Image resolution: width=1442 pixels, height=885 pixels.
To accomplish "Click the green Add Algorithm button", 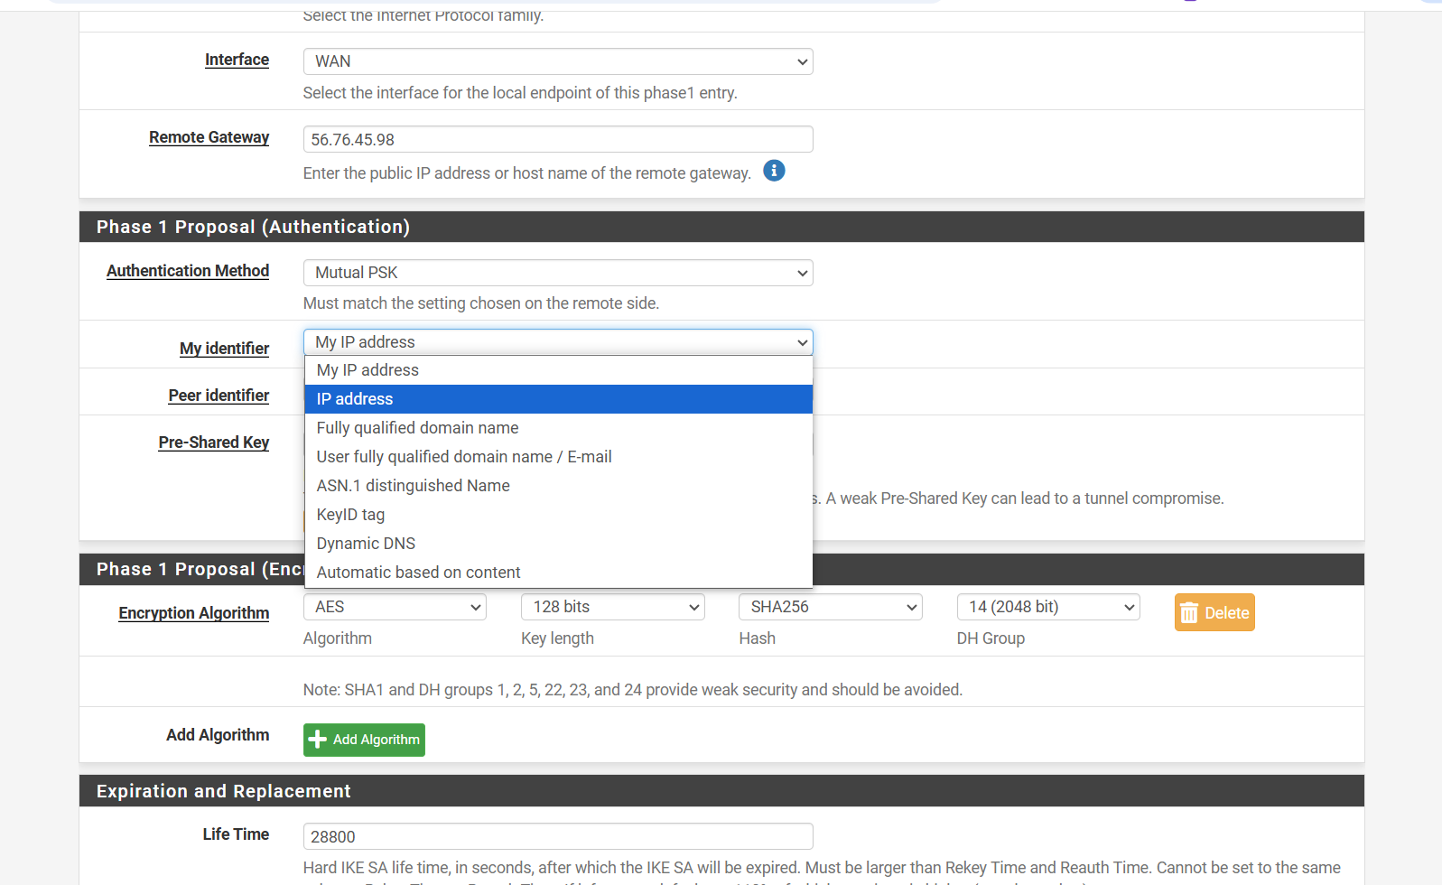I will point(364,740).
